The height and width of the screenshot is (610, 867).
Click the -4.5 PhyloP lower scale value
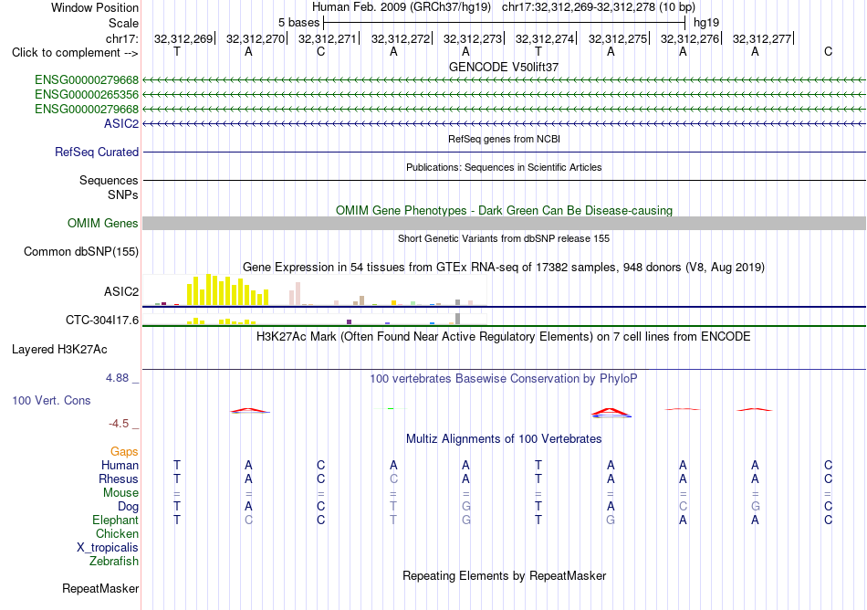(x=119, y=424)
